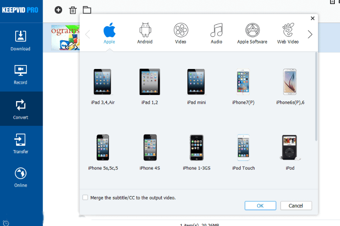Click the device list vertical scrollbar
The image size is (340, 226).
click(x=316, y=97)
